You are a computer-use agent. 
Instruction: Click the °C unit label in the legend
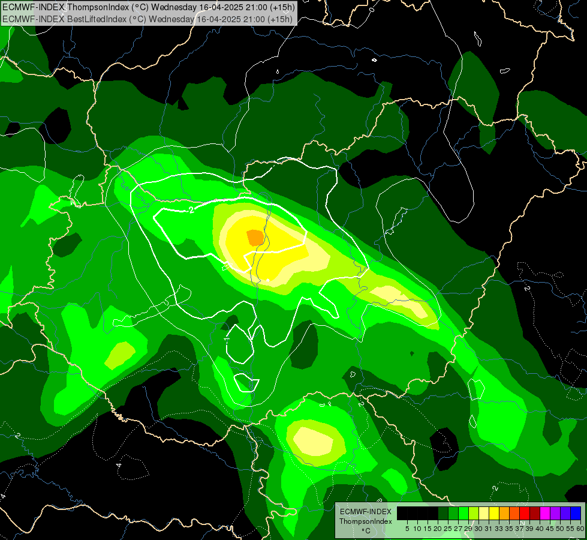(366, 530)
